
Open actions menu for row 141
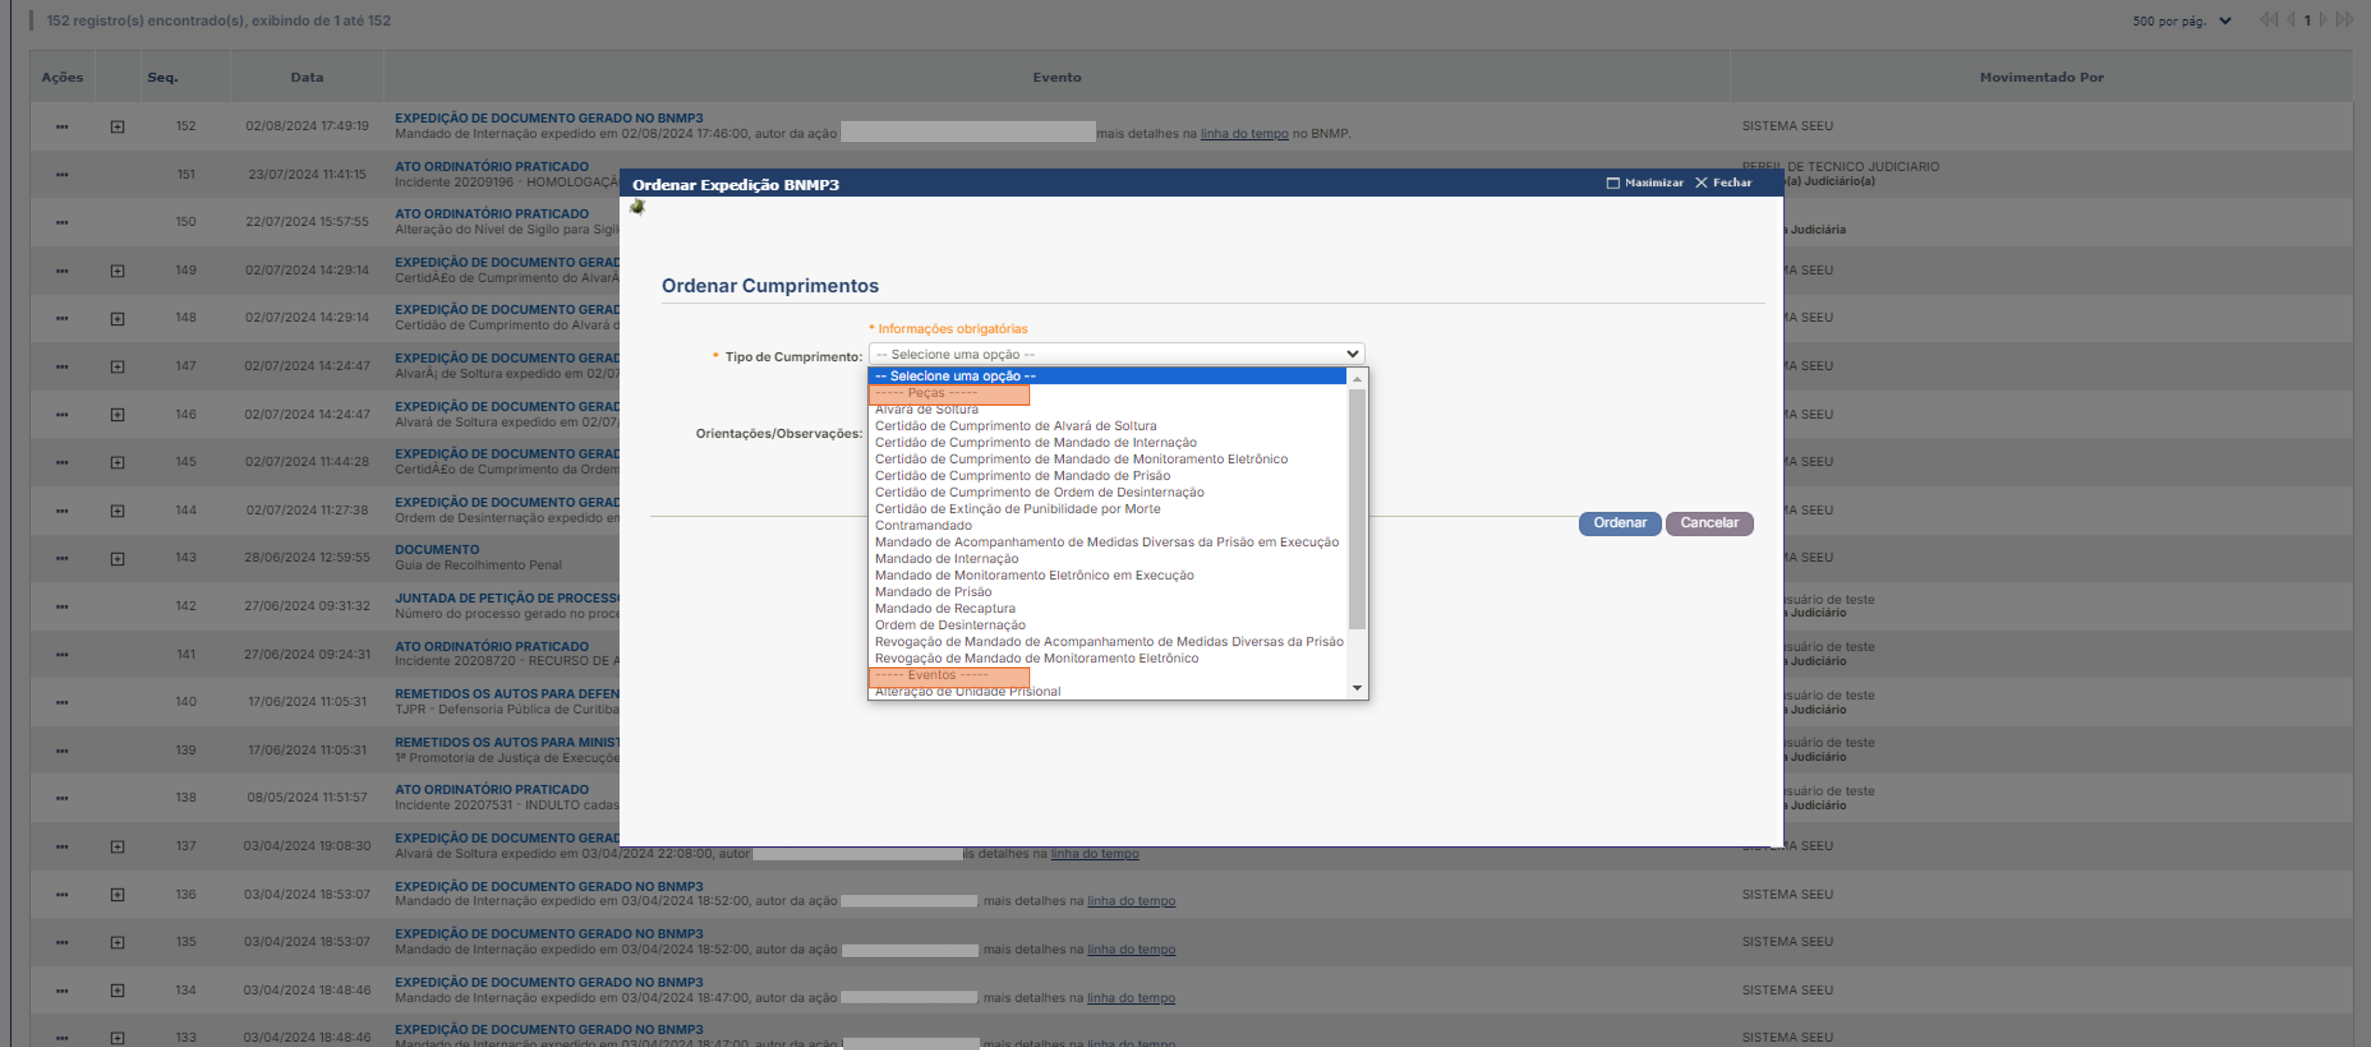61,654
